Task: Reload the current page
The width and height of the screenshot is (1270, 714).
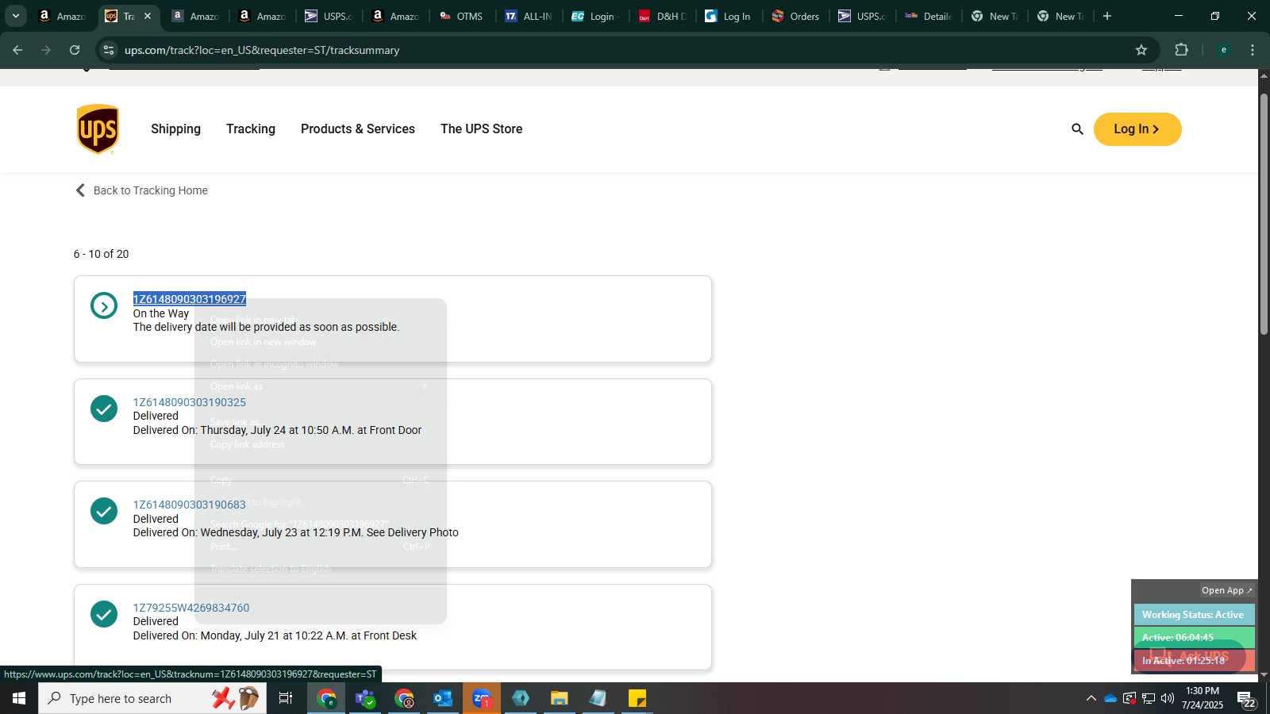Action: tap(75, 50)
